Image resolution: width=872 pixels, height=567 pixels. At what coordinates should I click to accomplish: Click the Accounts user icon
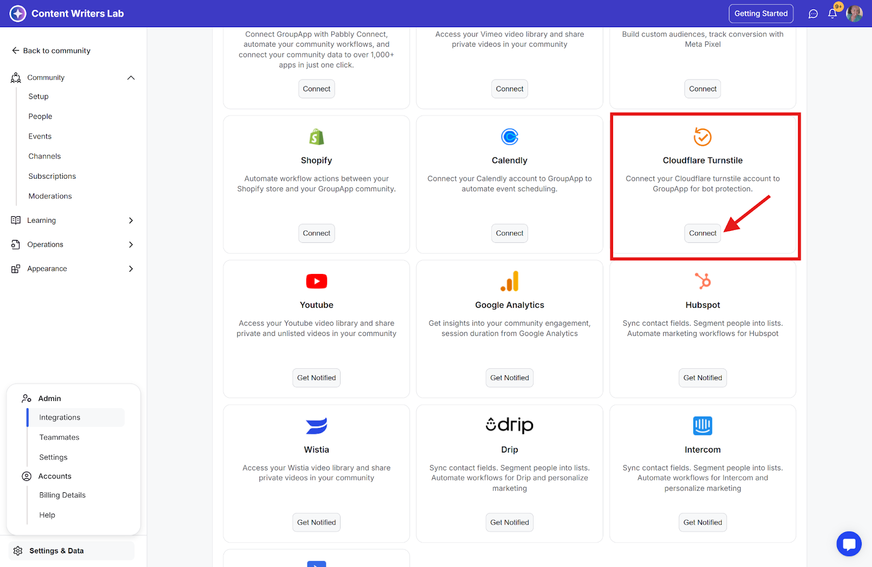click(x=27, y=476)
